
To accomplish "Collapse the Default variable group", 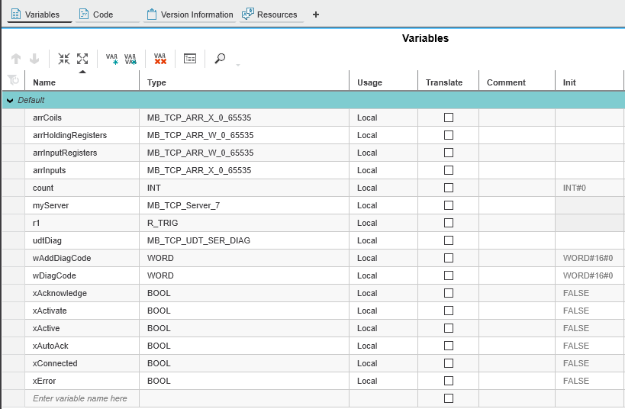I will point(10,101).
